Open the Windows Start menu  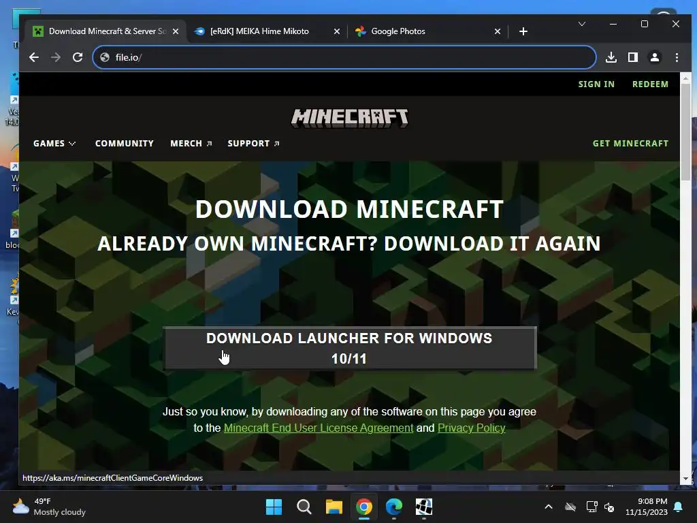(274, 507)
